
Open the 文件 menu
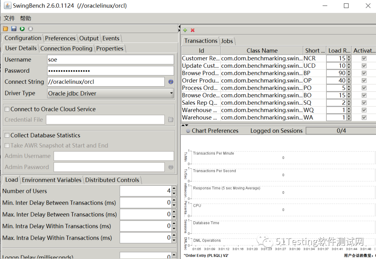tap(9, 18)
